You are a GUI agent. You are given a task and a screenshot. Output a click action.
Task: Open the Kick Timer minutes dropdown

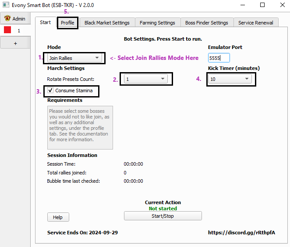click(230, 79)
